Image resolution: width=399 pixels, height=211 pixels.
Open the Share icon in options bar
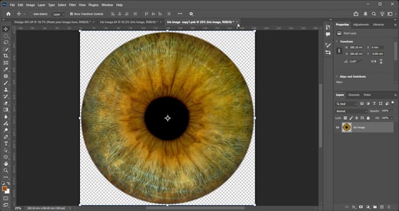coord(356,14)
